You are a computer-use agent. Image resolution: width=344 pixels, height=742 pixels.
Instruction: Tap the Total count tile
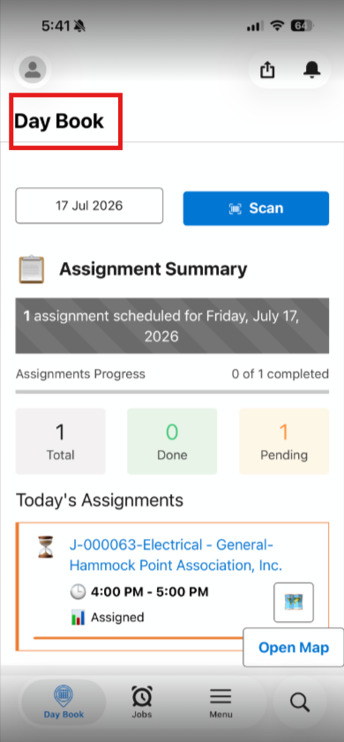[x=61, y=441]
